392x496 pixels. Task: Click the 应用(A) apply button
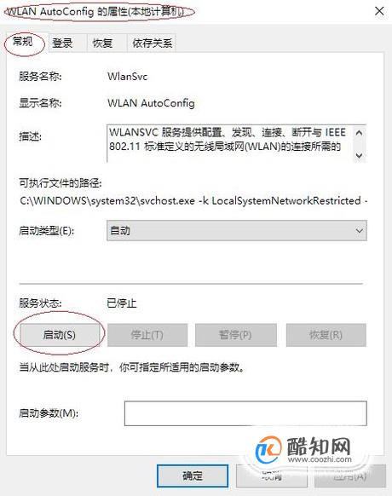[350, 476]
